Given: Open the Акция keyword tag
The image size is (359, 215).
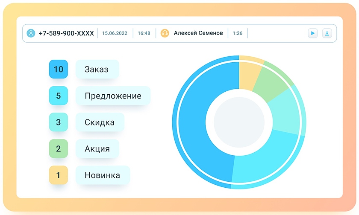Looking at the screenshot, I should point(97,149).
